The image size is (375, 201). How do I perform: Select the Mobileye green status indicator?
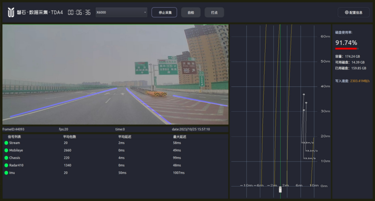(x=6, y=150)
